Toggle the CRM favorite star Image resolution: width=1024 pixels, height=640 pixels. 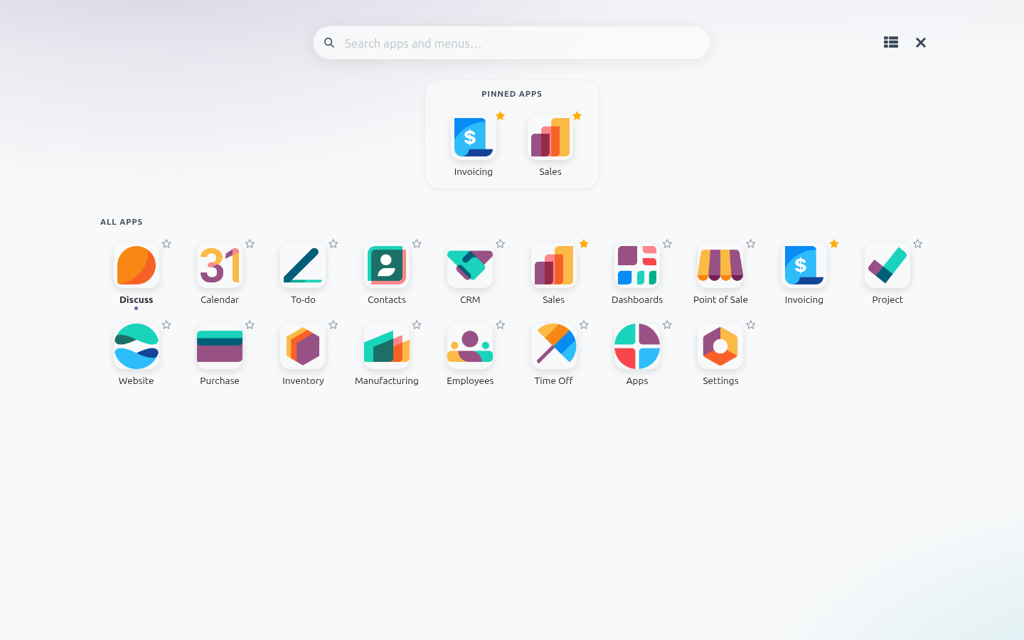tap(501, 244)
